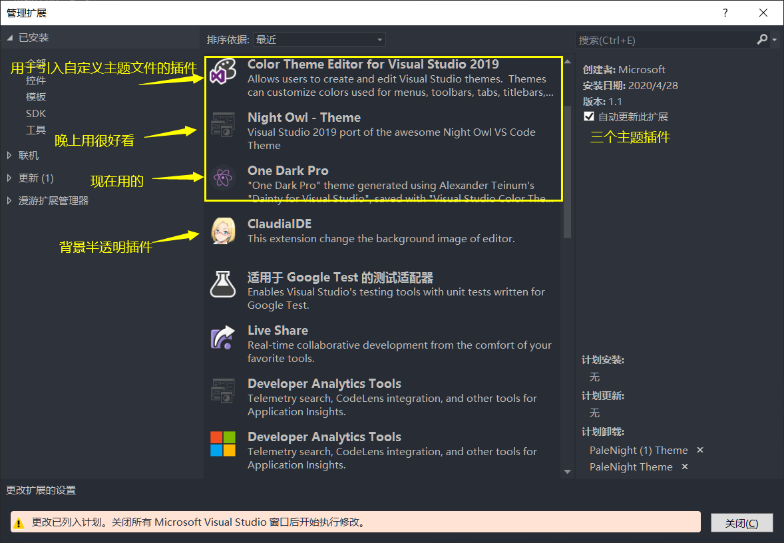Click the Live Share extension icon
The height and width of the screenshot is (543, 784).
click(223, 337)
